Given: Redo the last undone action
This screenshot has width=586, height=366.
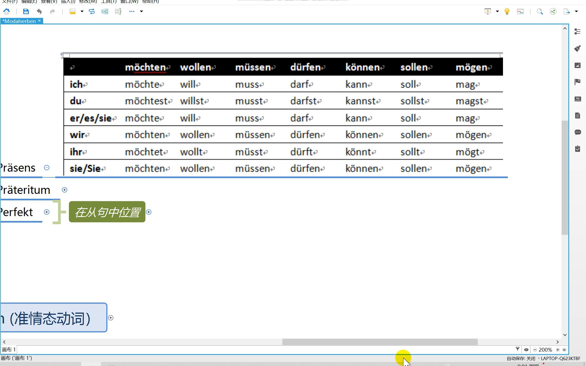Looking at the screenshot, I should pyautogui.click(x=52, y=11).
